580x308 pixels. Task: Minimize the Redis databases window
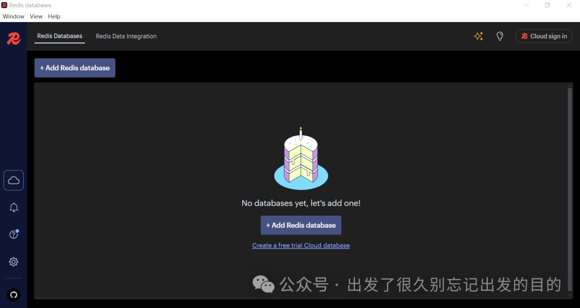point(527,5)
